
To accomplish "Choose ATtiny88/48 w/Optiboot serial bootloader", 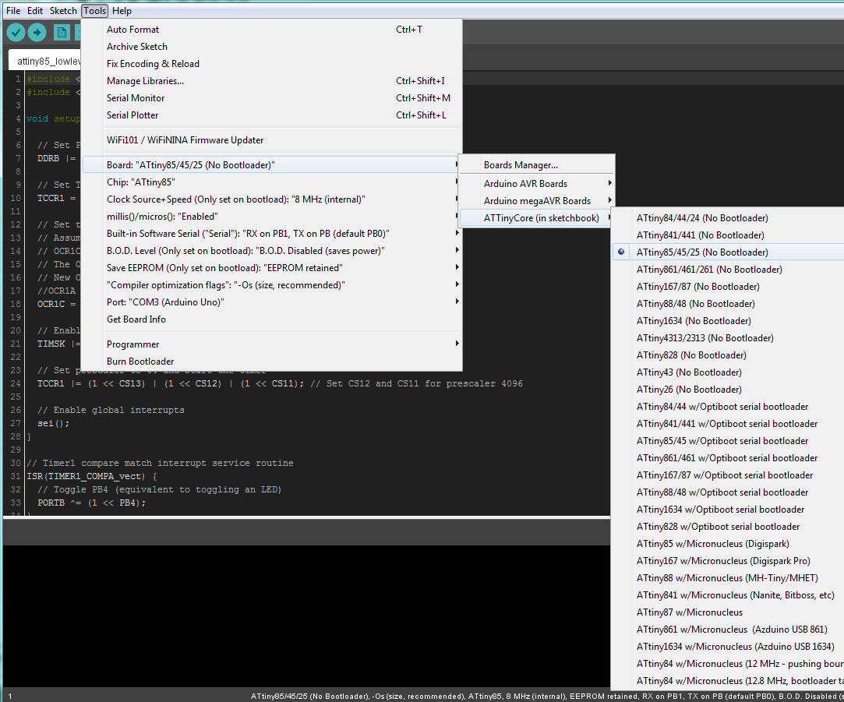I will point(728,492).
